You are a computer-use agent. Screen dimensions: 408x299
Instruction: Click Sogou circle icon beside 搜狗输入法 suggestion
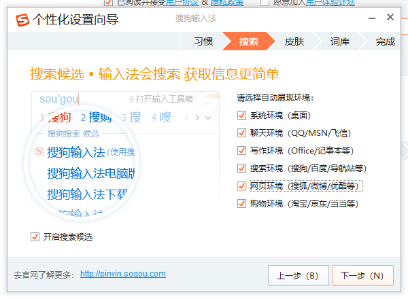(39, 152)
